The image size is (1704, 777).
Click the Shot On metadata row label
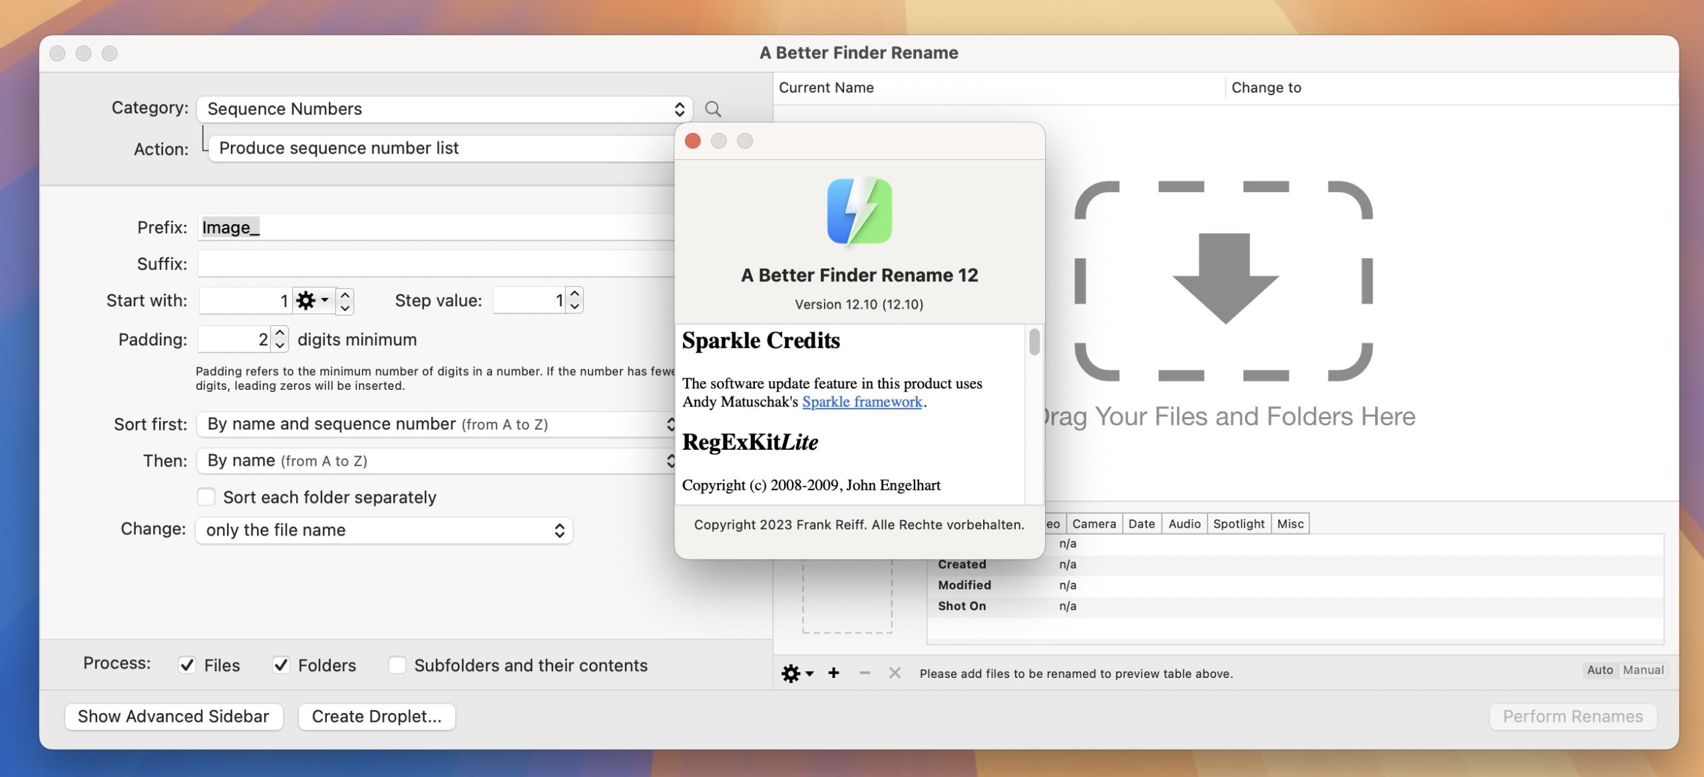(x=962, y=606)
